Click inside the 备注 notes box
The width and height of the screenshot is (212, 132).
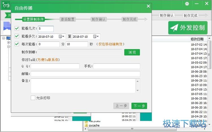point(83,86)
